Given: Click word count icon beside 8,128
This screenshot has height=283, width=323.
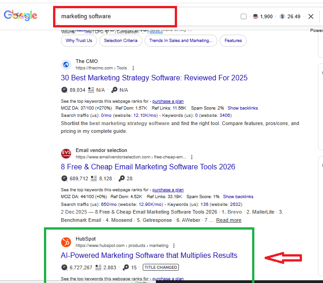Looking at the screenshot, I should [94, 178].
